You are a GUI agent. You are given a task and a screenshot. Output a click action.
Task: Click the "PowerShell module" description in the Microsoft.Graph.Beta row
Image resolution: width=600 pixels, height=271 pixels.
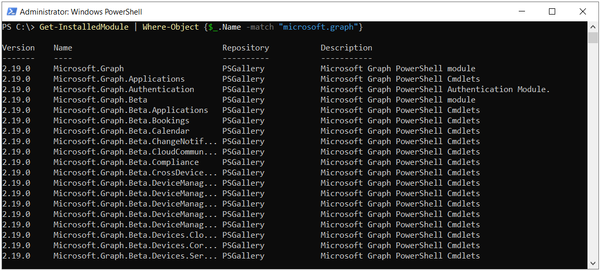pyautogui.click(x=435, y=100)
